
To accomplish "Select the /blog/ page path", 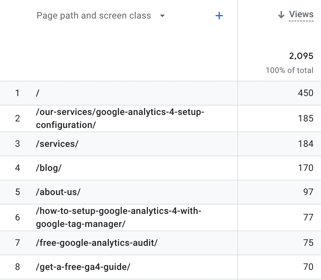I will pos(49,168).
